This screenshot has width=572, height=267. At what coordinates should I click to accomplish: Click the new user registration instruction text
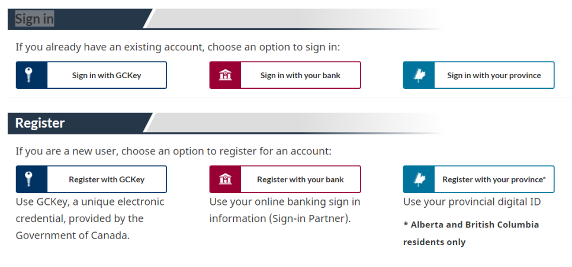coord(173,151)
